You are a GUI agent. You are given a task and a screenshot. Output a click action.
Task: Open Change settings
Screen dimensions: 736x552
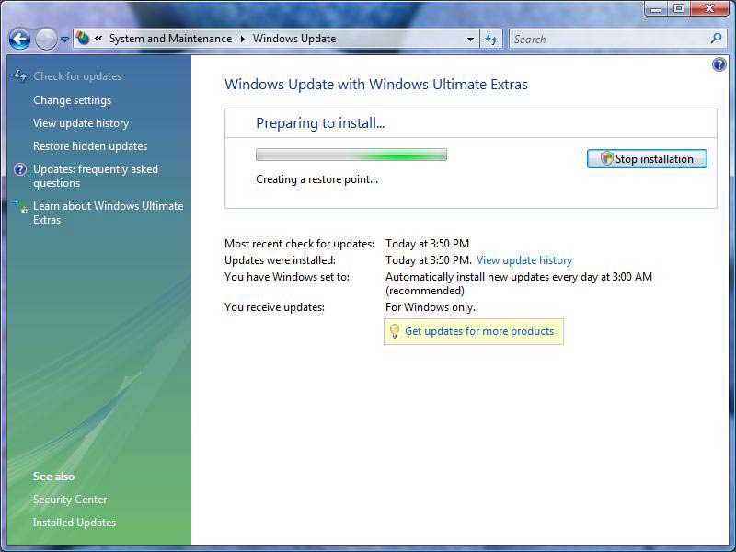(x=73, y=100)
